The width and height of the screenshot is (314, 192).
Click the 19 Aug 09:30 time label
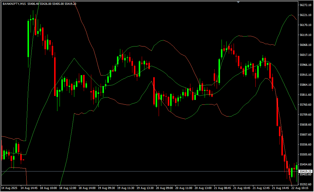point(106,188)
